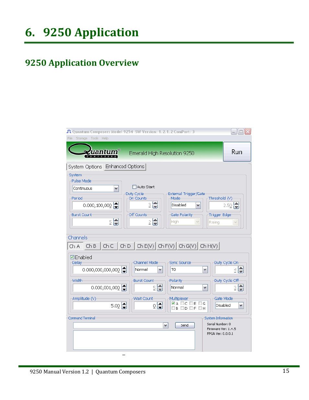The height and width of the screenshot is (400, 309).
Task: Open the Gate Mode dropdown
Action: click(241, 305)
